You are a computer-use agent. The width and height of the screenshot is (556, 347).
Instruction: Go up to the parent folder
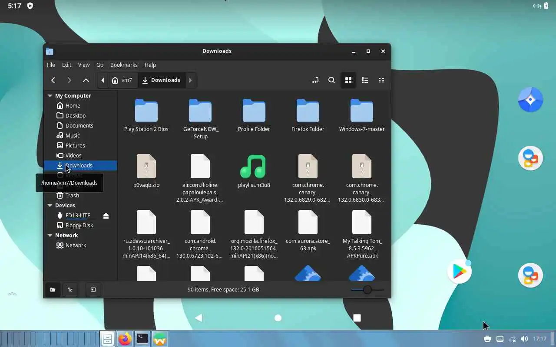click(x=86, y=80)
